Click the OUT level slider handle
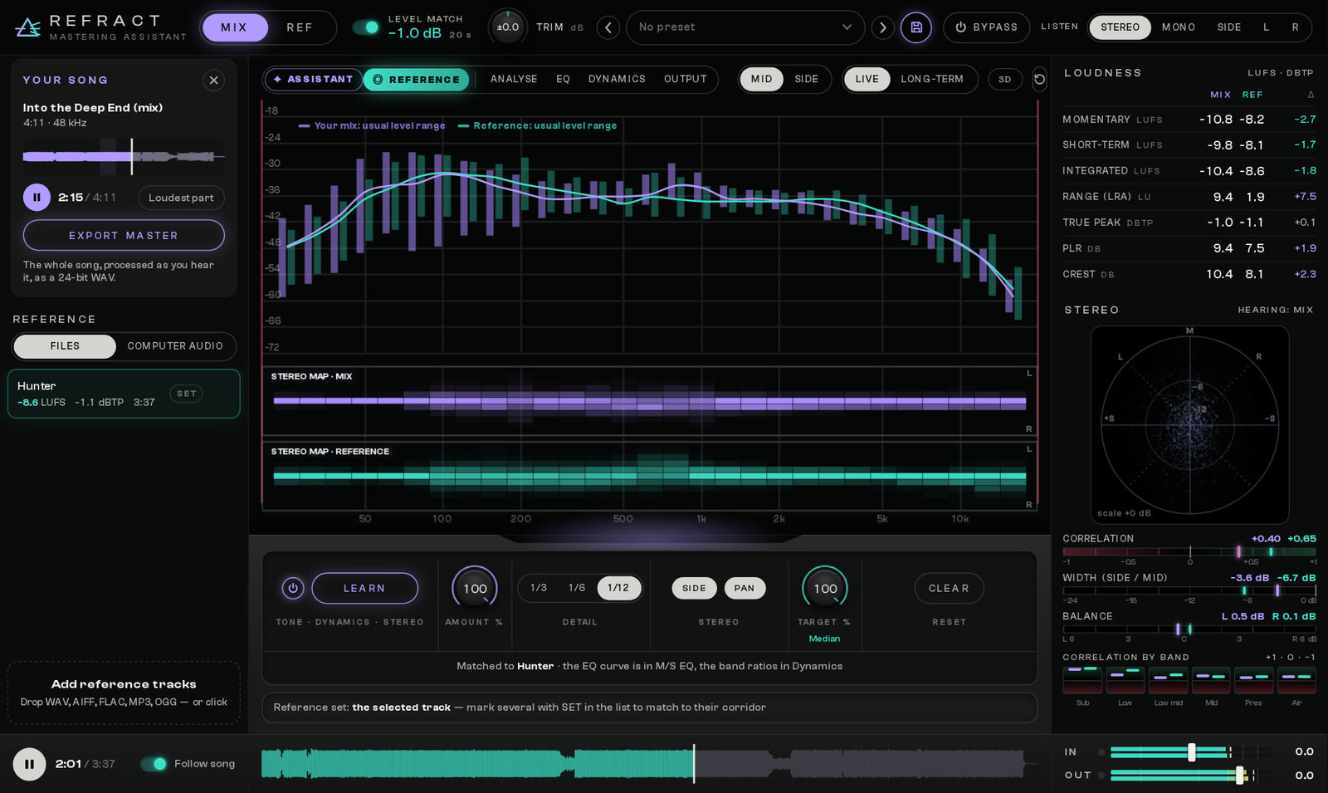Screen dimensions: 1328x793 coord(1240,776)
